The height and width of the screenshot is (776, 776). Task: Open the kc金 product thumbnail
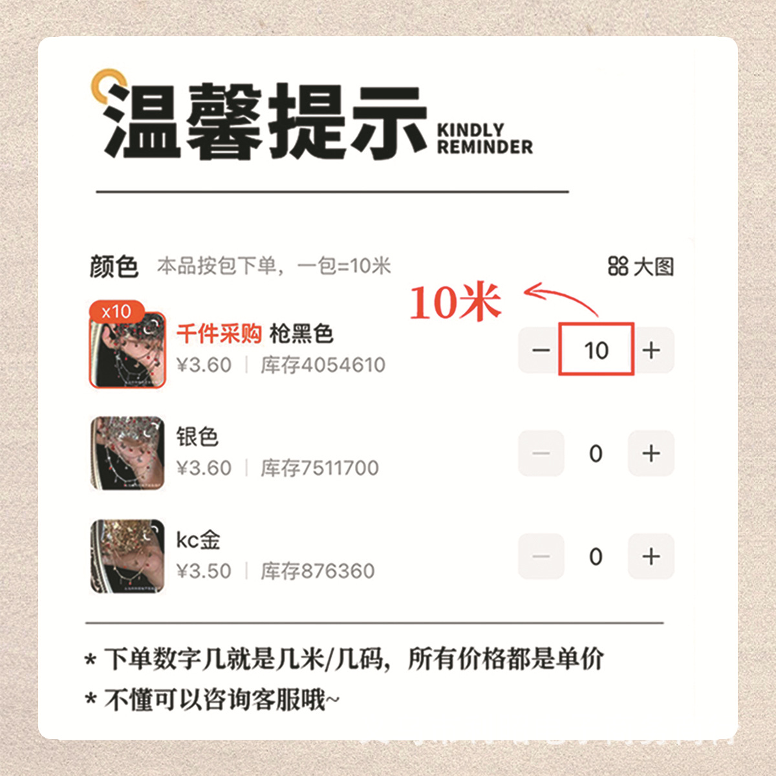[x=127, y=555]
